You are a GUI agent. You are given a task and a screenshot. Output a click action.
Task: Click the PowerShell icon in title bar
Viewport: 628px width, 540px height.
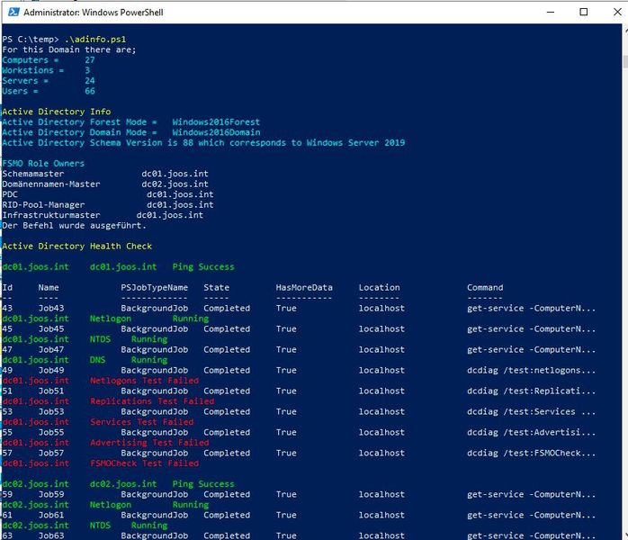(14, 12)
